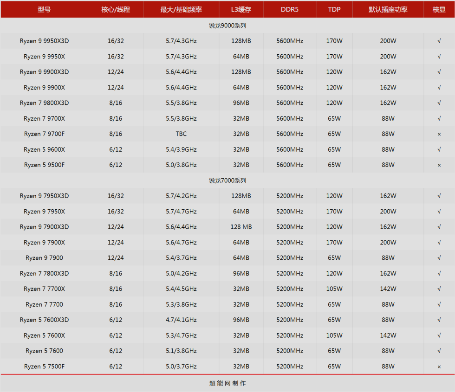The image size is (455, 392).
Task: Click the 96MB cache cell for Ryzen 7 9800X3D
Action: (x=241, y=103)
